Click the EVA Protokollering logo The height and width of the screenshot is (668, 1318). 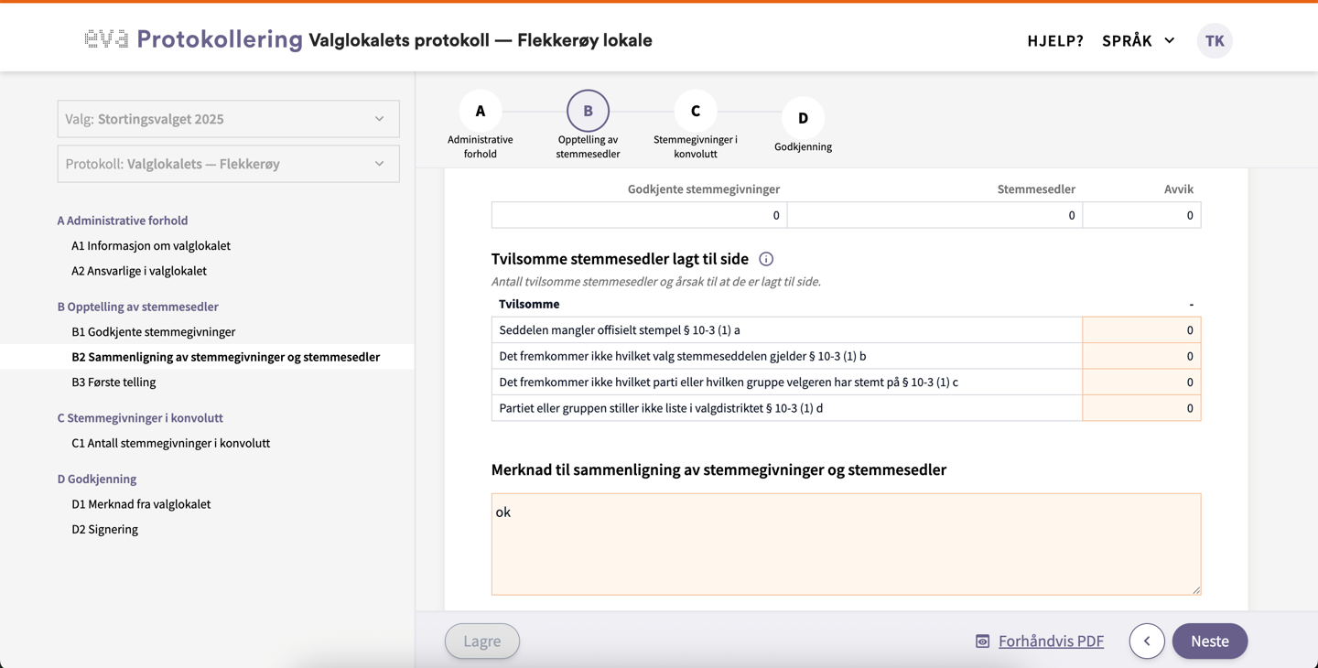tap(193, 39)
